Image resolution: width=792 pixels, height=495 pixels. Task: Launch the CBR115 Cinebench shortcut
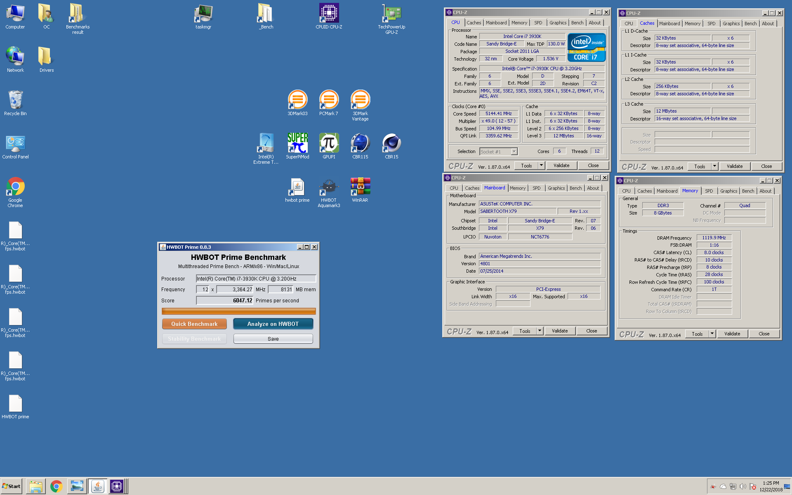(360, 146)
